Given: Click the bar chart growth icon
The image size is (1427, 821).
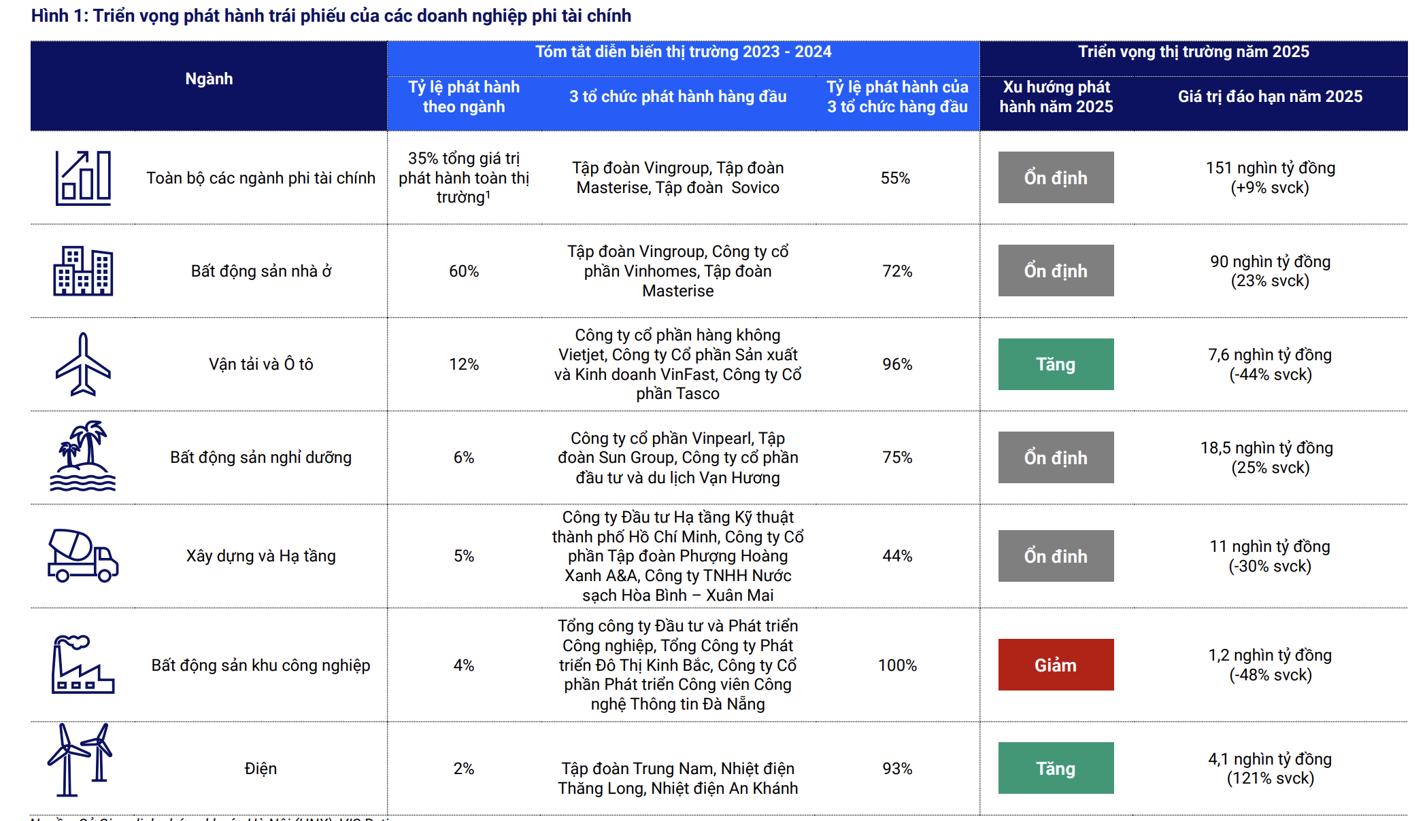Looking at the screenshot, I should (x=83, y=178).
